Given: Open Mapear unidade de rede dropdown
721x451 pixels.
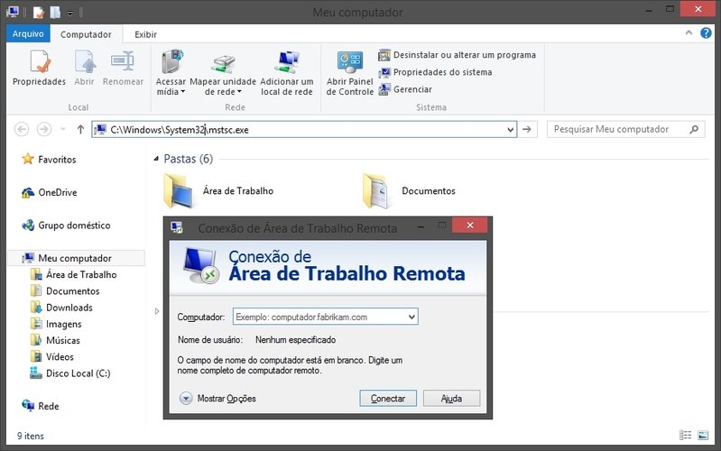Looking at the screenshot, I should (x=223, y=73).
